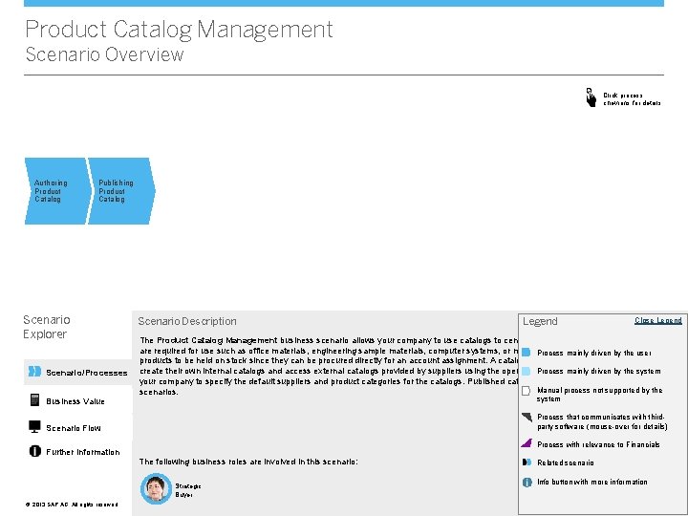Click the purple Financials relevance legend icon
Viewport: 688px width, 516px height.
pyautogui.click(x=527, y=443)
